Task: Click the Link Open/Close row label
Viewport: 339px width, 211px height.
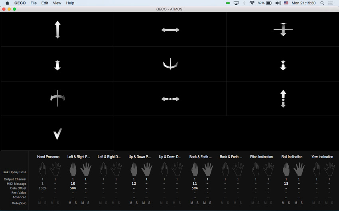Action: pyautogui.click(x=14, y=172)
